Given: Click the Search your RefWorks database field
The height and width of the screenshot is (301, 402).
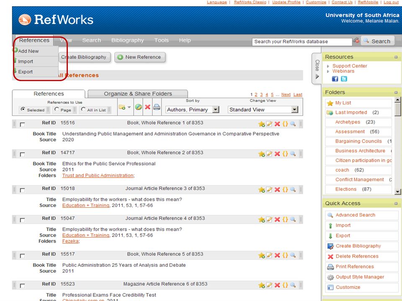Looking at the screenshot, I should (302, 41).
